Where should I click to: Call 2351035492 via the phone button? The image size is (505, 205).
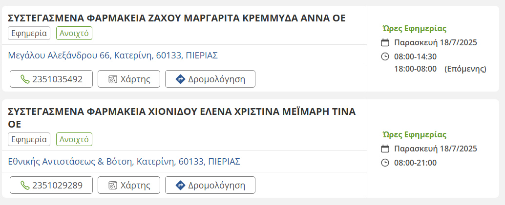click(x=51, y=79)
